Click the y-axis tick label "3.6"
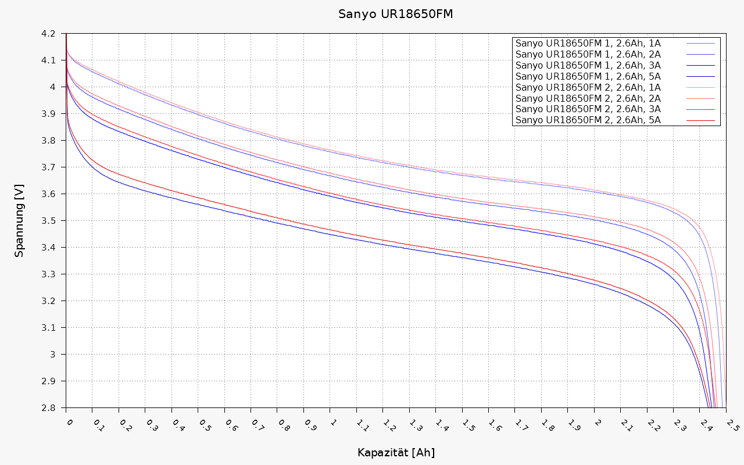 coord(48,194)
